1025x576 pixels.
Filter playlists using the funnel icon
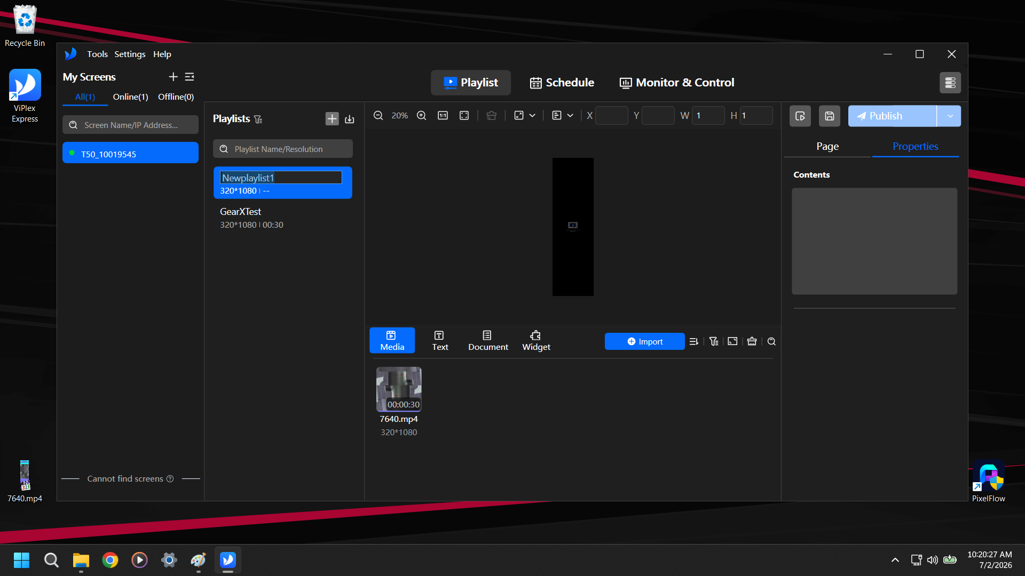[258, 119]
